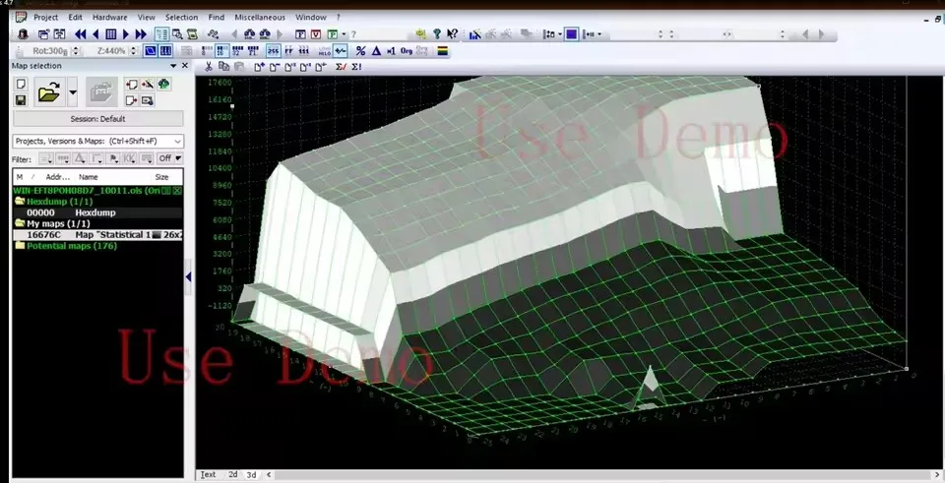Switch to the 2d view tab

(x=232, y=474)
